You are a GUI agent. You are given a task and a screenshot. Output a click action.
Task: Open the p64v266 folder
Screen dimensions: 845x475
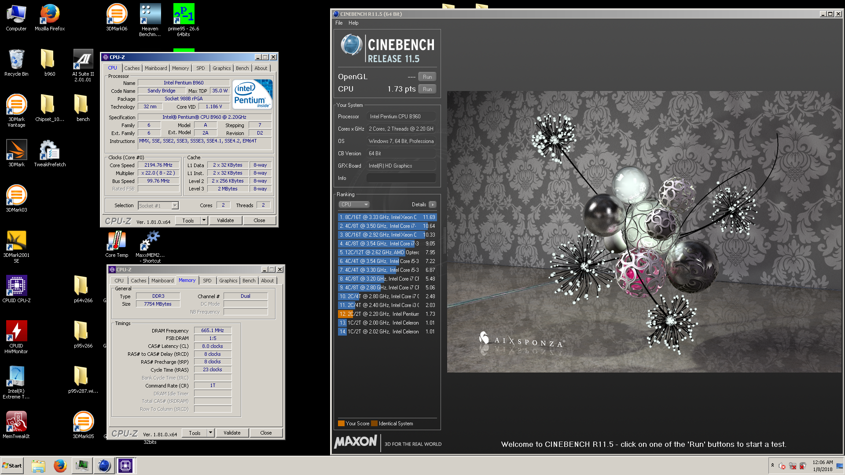[83, 289]
